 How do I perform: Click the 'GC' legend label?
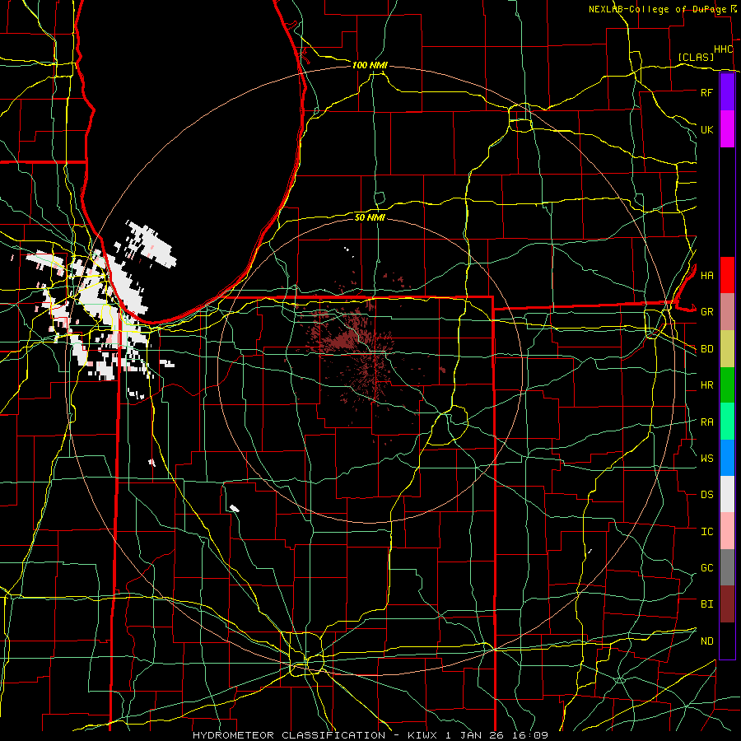click(x=706, y=568)
